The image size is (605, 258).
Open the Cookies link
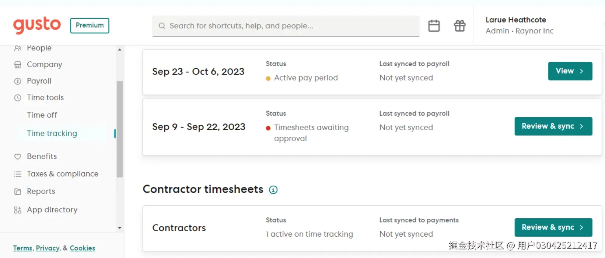82,248
